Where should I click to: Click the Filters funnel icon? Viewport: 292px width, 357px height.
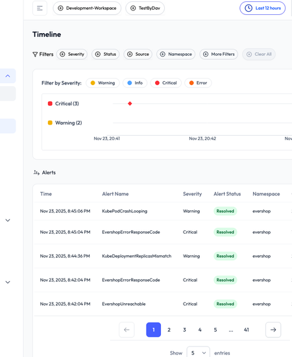35,55
